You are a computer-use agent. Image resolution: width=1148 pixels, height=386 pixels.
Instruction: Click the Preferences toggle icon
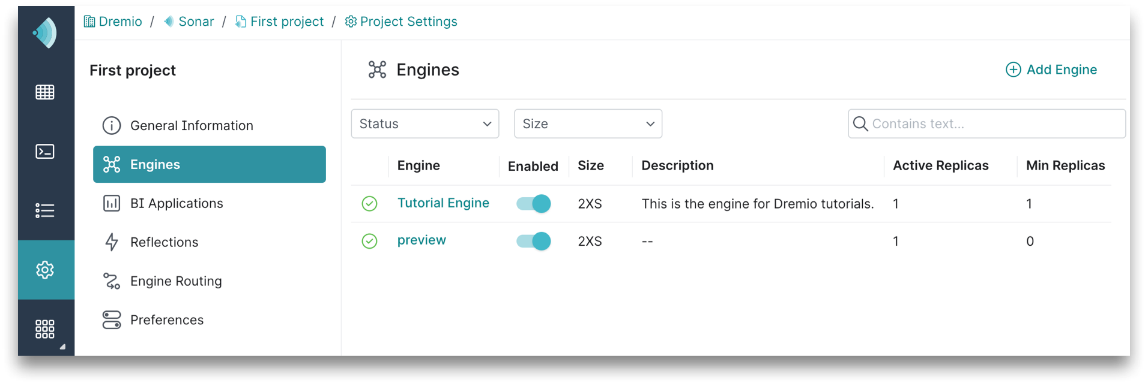[x=112, y=320]
